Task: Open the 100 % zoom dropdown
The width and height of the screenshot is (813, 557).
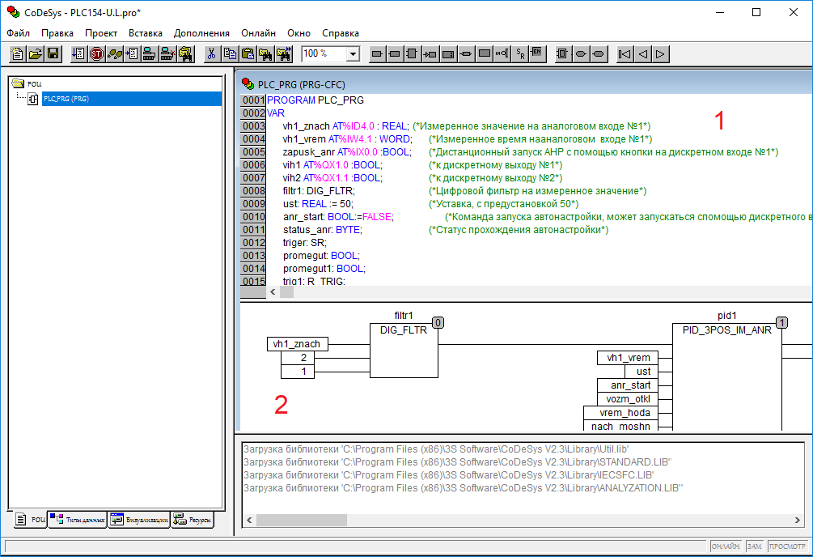Action: point(353,54)
